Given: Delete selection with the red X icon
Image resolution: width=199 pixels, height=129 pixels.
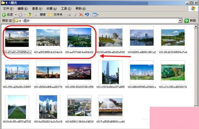Looking at the screenshot, I should 81,15.
